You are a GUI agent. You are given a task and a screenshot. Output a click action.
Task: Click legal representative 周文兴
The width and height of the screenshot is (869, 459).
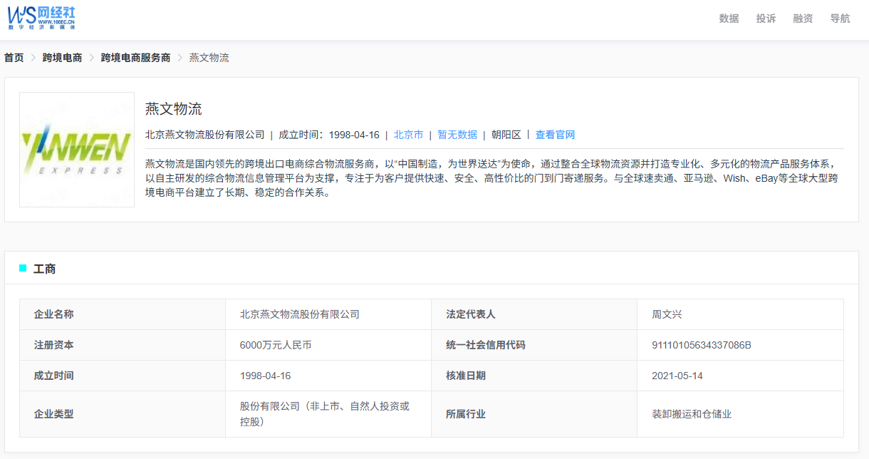coord(667,314)
